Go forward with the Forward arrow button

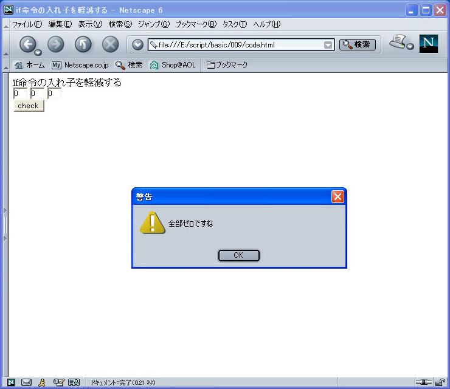click(56, 44)
